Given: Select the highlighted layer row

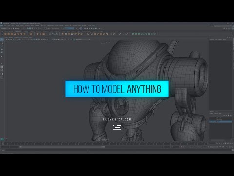Looking at the screenshot, I should (220, 122).
